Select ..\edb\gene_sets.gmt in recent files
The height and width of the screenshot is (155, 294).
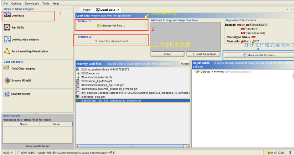133,97
